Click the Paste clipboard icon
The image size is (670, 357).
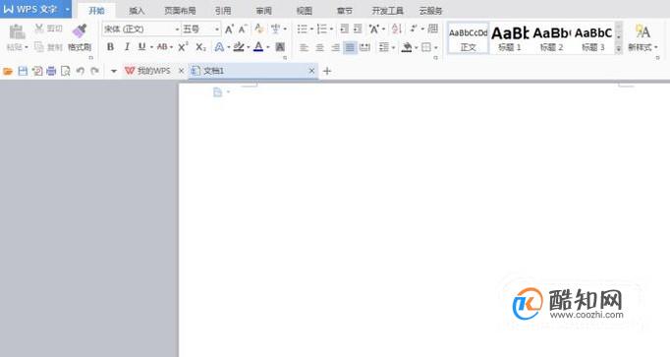tap(17, 31)
